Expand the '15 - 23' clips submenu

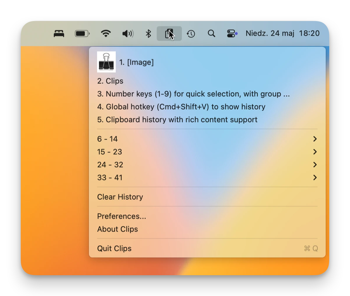click(x=207, y=152)
